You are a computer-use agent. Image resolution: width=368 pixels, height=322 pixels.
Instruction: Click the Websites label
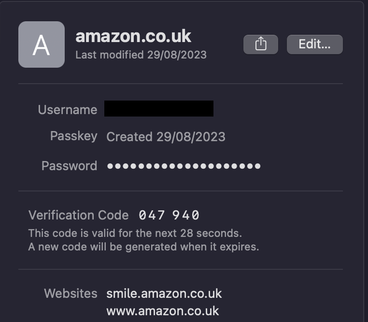click(71, 293)
